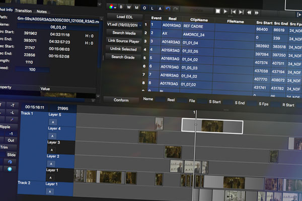This screenshot has height=201, width=302.
Task: Toggle the O button in the toolbar
Action: pyautogui.click(x=144, y=8)
